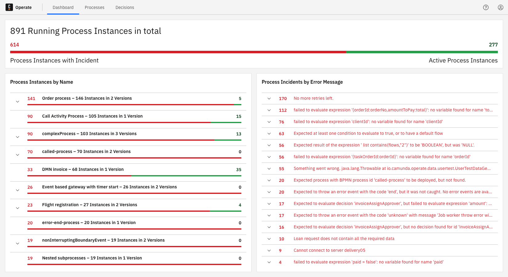Image resolution: width=508 pixels, height=277 pixels.
Task: Open the DMN invoice instances link
Action: pos(83,169)
